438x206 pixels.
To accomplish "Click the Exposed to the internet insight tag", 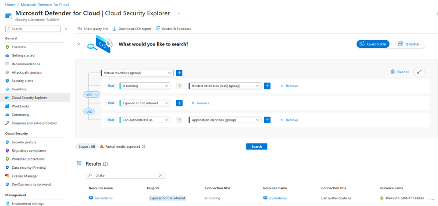I will pyautogui.click(x=167, y=198).
